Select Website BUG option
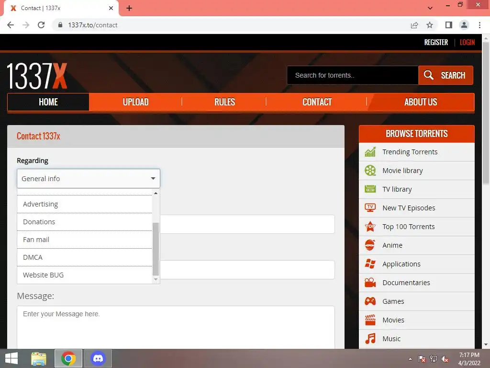The image size is (490, 368). point(84,275)
